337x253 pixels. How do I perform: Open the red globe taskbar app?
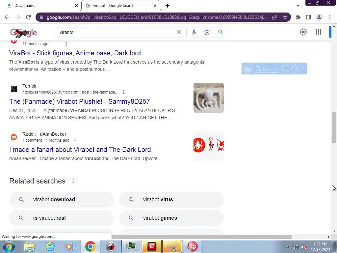[x=192, y=246]
